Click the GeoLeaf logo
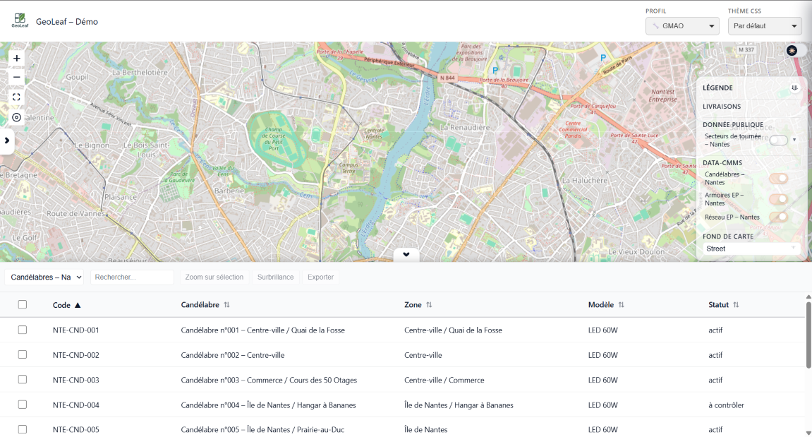Viewport: 812px width, 437px height. [x=19, y=21]
